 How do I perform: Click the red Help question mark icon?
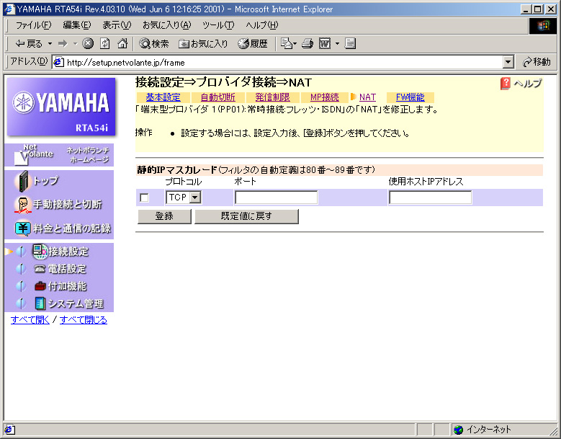click(x=506, y=84)
